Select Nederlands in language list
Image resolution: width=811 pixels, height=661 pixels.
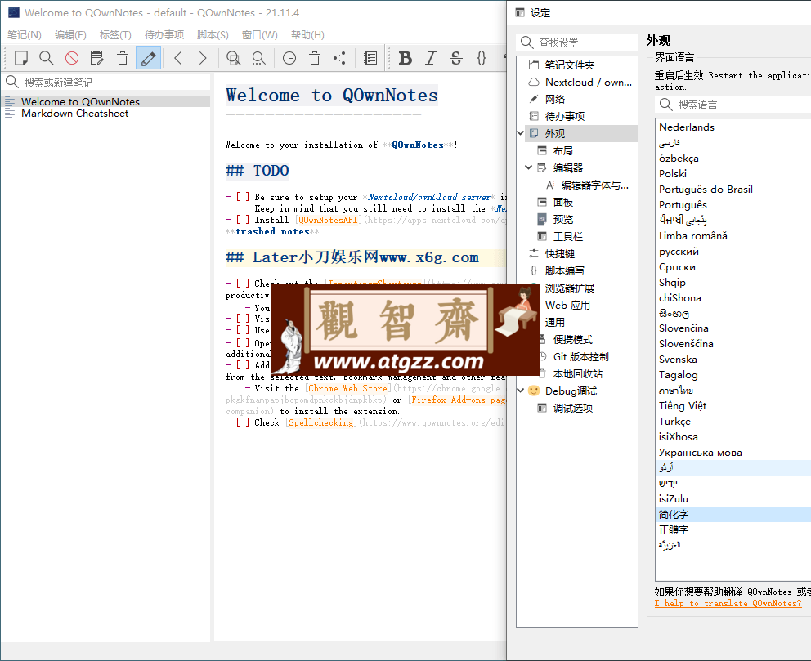click(687, 127)
